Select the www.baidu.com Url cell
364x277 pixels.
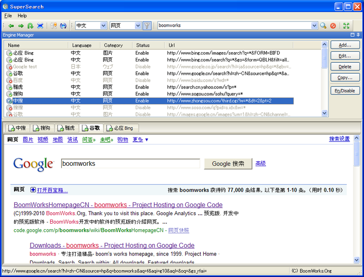pyautogui.click(x=198, y=80)
